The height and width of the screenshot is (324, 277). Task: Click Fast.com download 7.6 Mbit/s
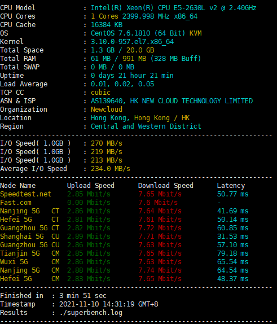[158, 203]
